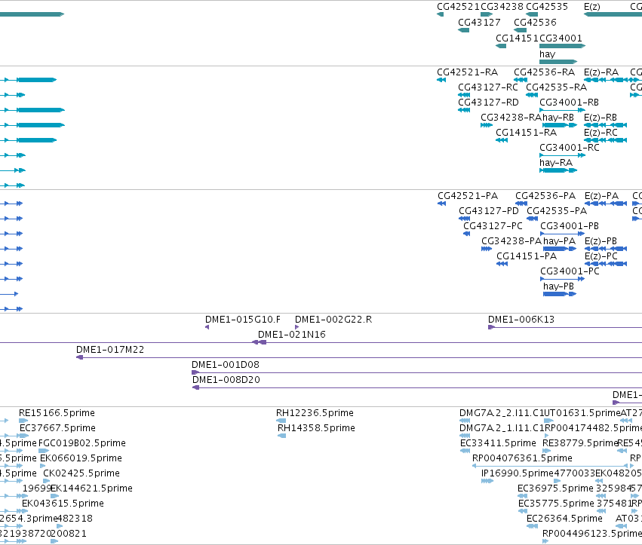
Task: Select the CG43127 gene label
Action: (479, 23)
